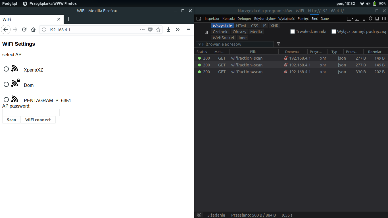Click the Scan button
This screenshot has height=218, width=388.
coord(11,120)
